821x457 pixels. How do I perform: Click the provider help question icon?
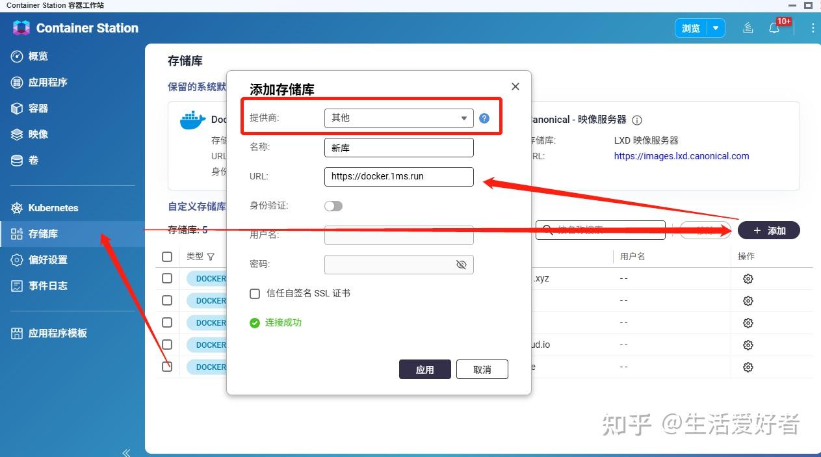pyautogui.click(x=484, y=118)
